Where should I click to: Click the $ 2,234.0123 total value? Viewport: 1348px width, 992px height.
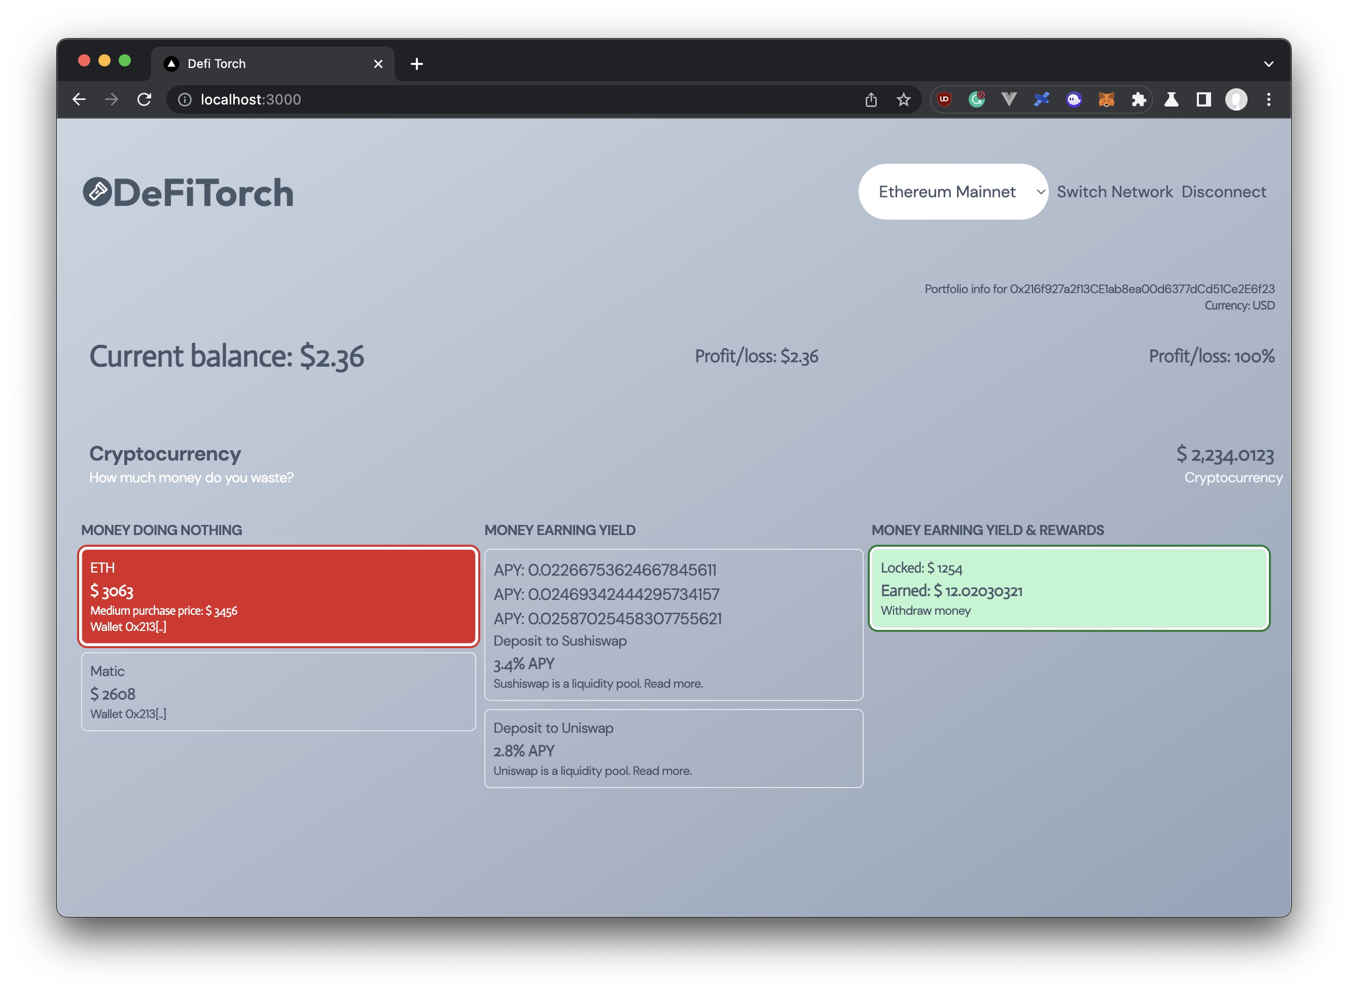pos(1225,454)
